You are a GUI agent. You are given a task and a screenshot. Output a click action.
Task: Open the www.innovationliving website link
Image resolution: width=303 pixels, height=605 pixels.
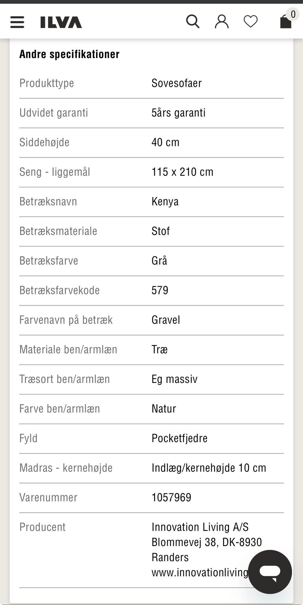[199, 572]
